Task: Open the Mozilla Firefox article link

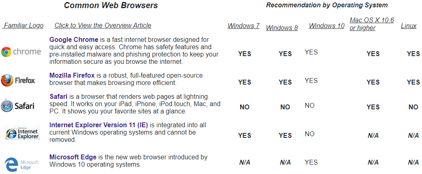Action: (x=72, y=76)
